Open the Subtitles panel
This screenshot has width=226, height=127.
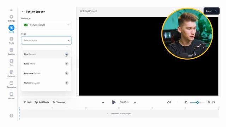point(11,51)
